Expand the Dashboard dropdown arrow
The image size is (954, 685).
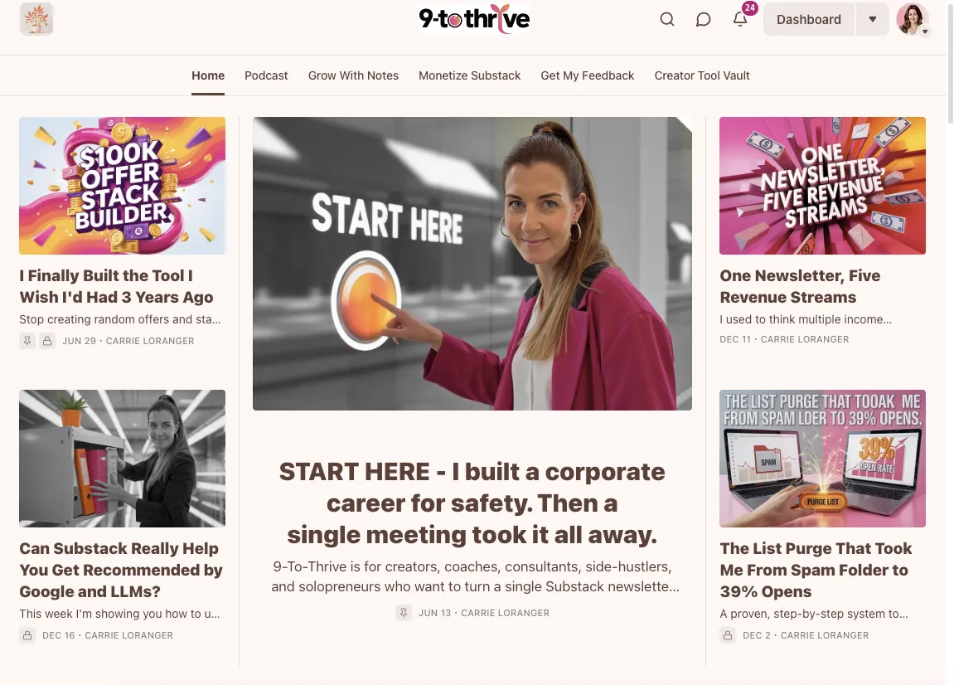[x=873, y=19]
